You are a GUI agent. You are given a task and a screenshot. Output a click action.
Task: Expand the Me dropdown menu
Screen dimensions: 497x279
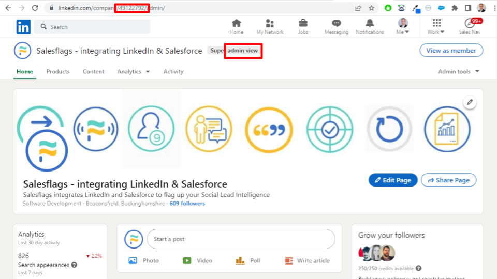[403, 26]
